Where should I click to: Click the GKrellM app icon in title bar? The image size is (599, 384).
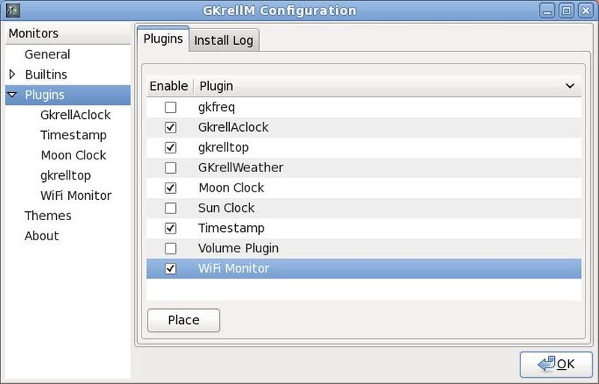(x=13, y=10)
